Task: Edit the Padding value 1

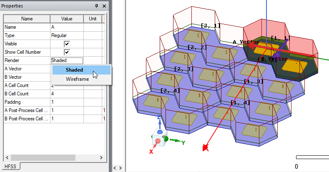Action: 67,102
